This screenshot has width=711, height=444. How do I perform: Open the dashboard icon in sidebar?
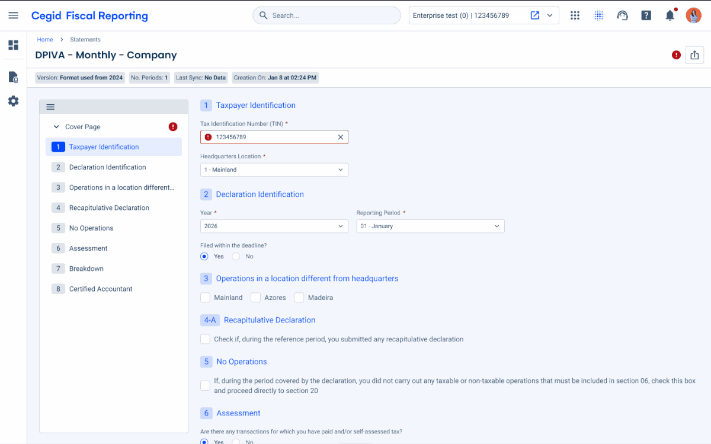point(13,45)
